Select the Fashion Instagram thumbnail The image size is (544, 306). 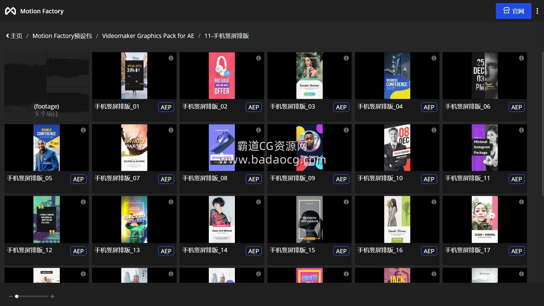pos(309,220)
